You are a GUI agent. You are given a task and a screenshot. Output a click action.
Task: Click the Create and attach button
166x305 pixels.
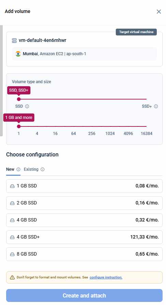coord(84,295)
